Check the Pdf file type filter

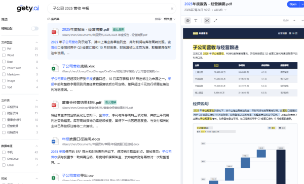tap(4, 49)
